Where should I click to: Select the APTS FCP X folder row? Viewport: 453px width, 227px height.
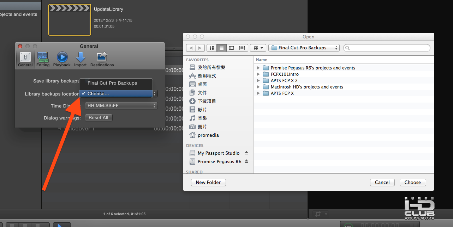344,93
